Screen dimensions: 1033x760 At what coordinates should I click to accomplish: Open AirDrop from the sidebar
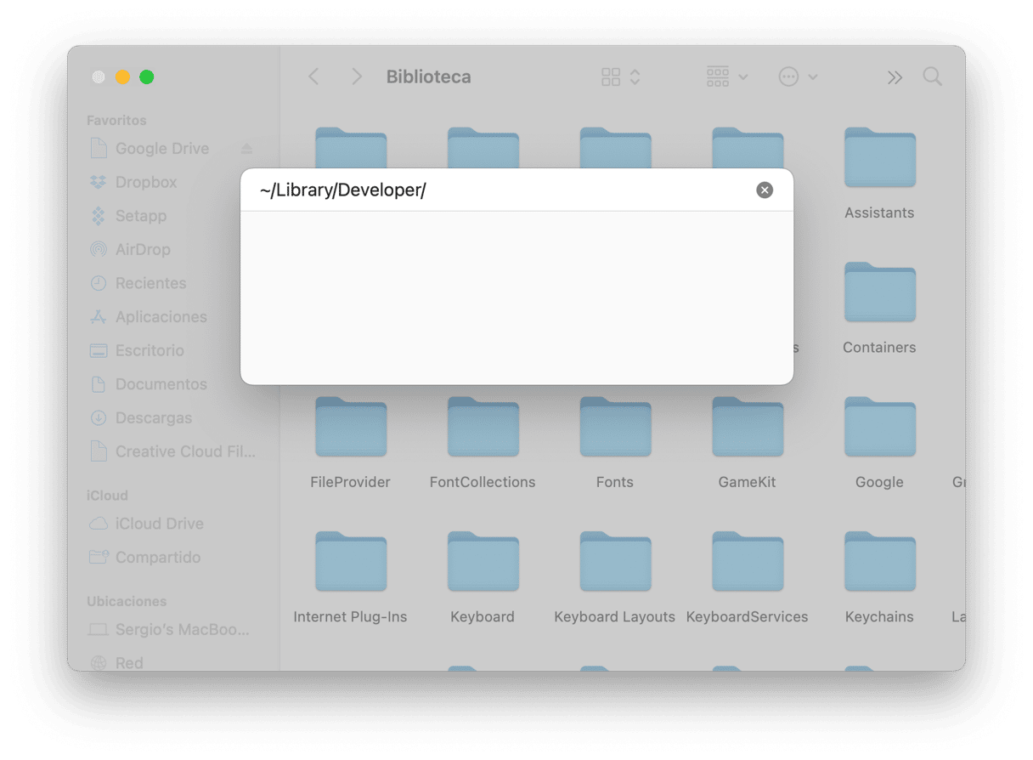click(x=143, y=249)
